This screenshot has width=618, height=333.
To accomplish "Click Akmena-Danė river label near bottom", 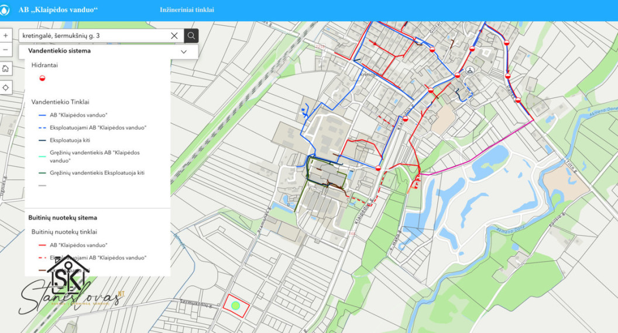I will (511, 230).
